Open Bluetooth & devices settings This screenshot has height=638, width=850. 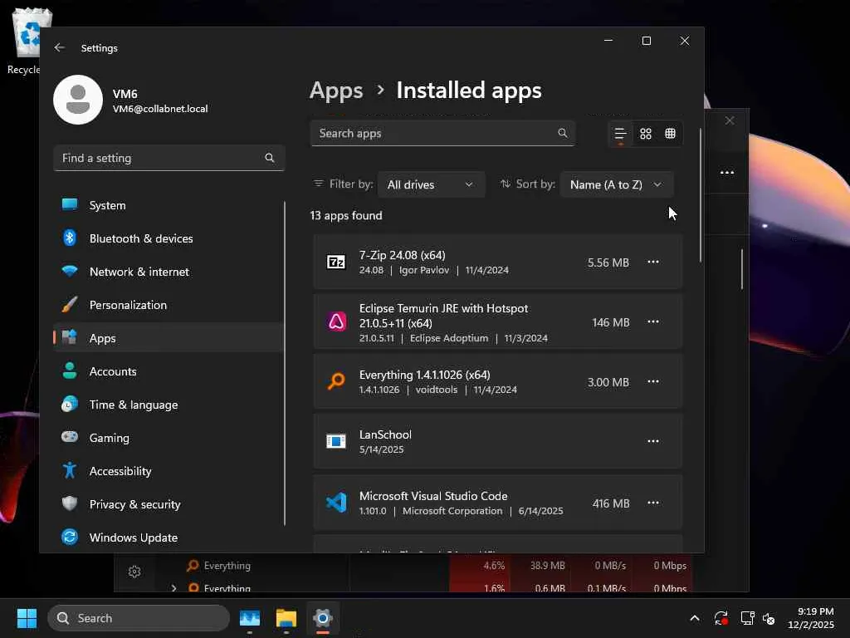click(168, 238)
